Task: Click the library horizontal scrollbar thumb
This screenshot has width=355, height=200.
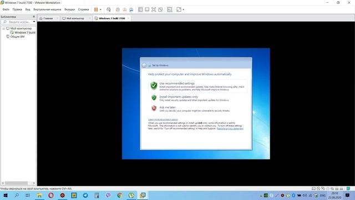Action: point(16,183)
